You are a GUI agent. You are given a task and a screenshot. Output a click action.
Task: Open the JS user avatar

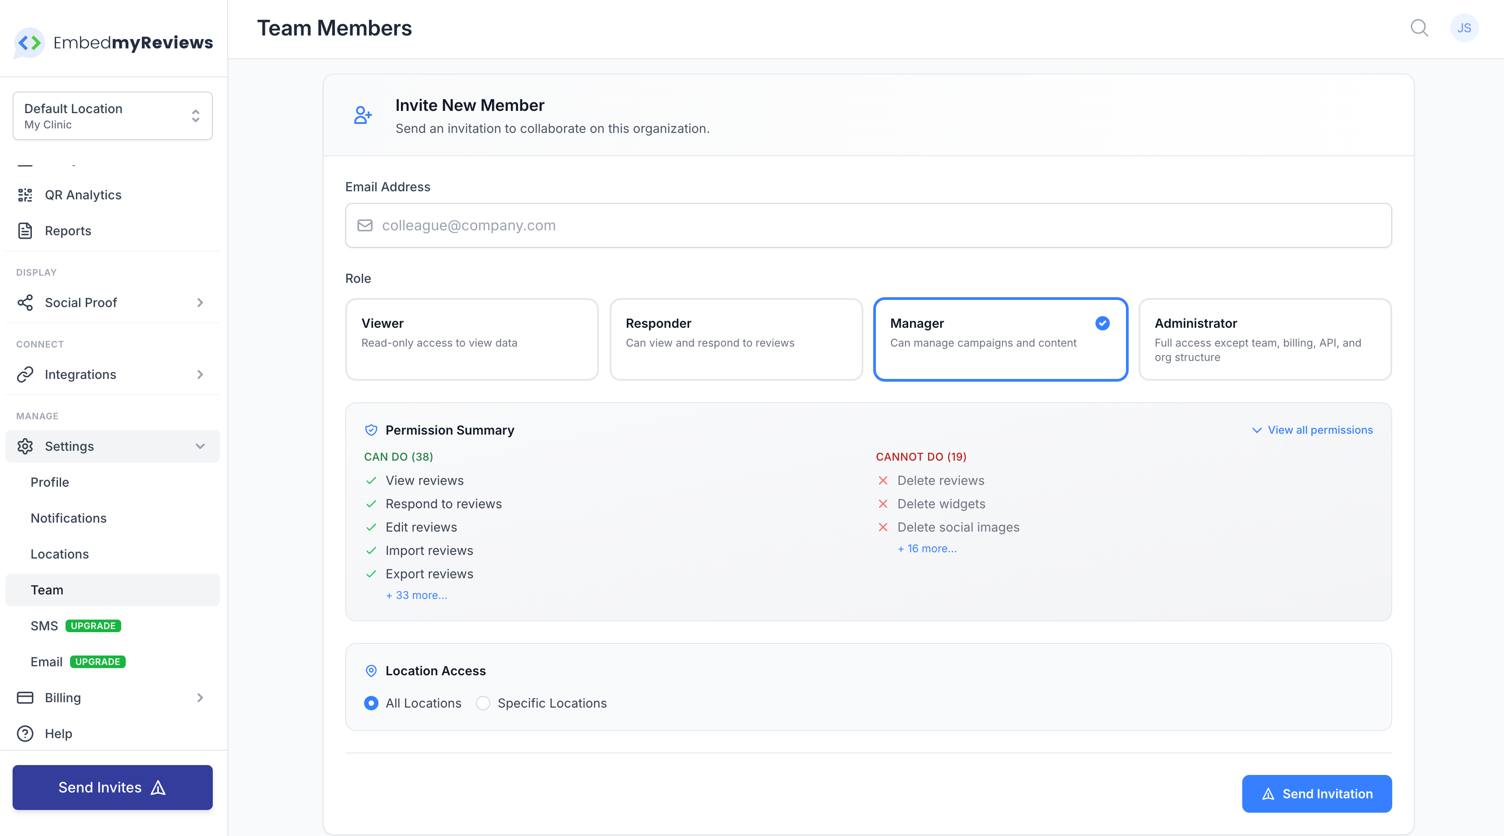1464,28
